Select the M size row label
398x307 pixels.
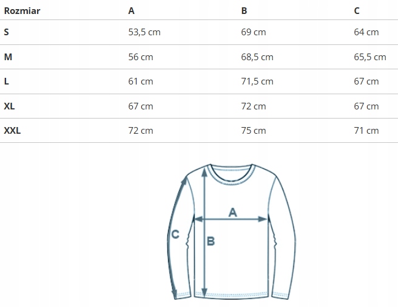7,57
